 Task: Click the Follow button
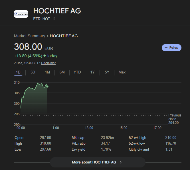[x=171, y=48]
